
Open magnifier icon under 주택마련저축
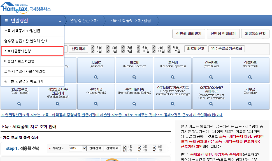click(x=134, y=104)
